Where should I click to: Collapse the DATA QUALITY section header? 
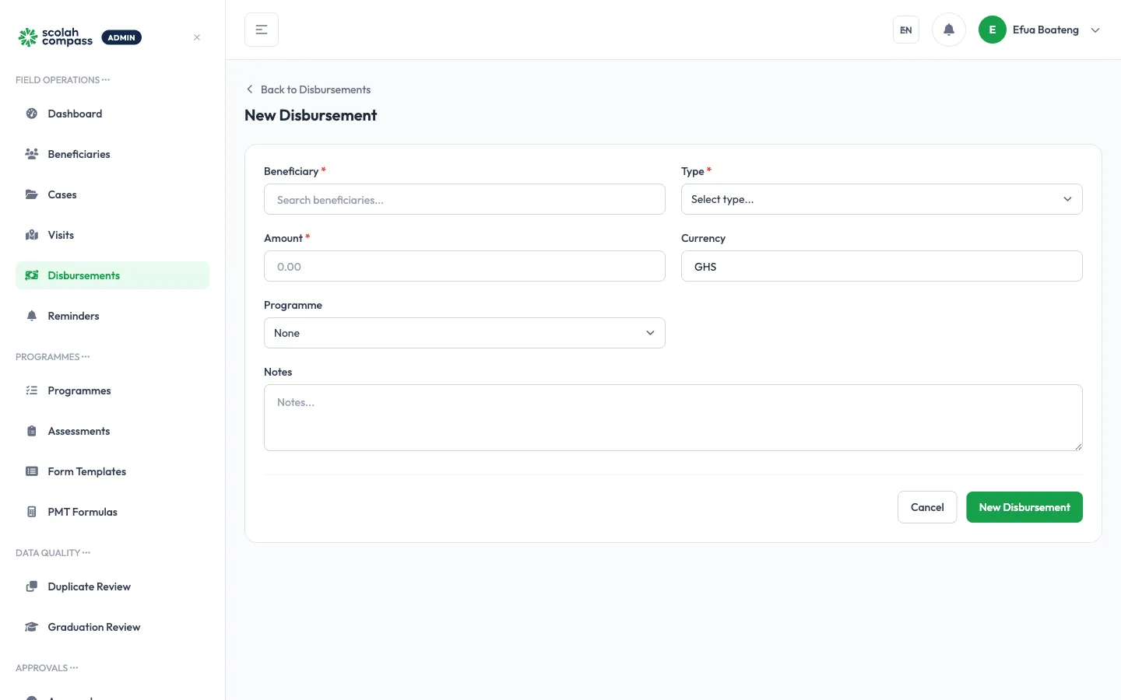click(53, 553)
